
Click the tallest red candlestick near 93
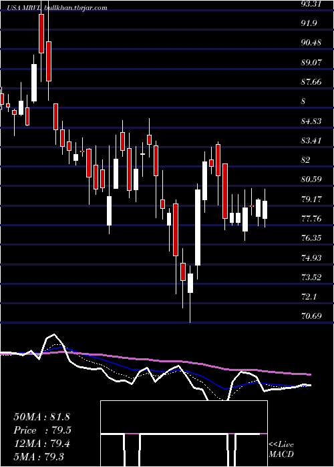[41, 33]
